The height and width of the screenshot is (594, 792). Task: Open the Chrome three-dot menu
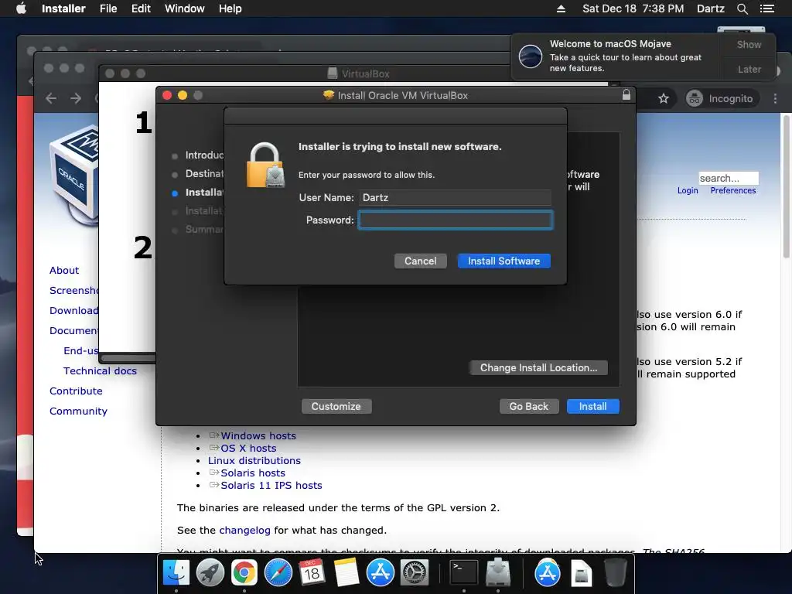click(775, 98)
